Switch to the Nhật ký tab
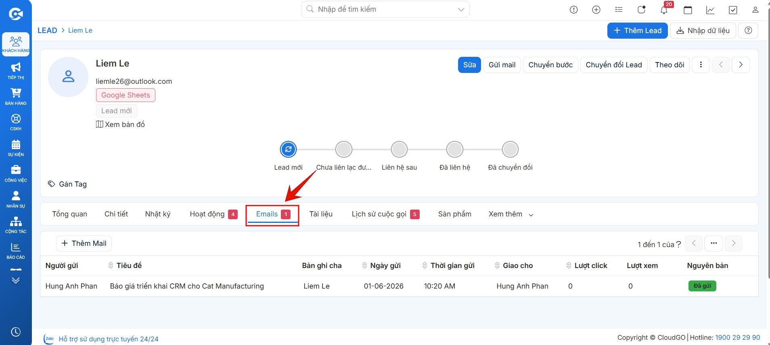 coord(158,214)
